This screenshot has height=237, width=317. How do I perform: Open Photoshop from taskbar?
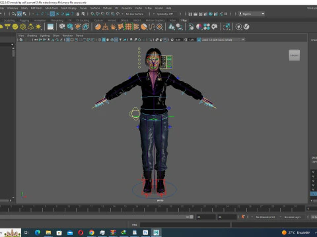(145, 232)
